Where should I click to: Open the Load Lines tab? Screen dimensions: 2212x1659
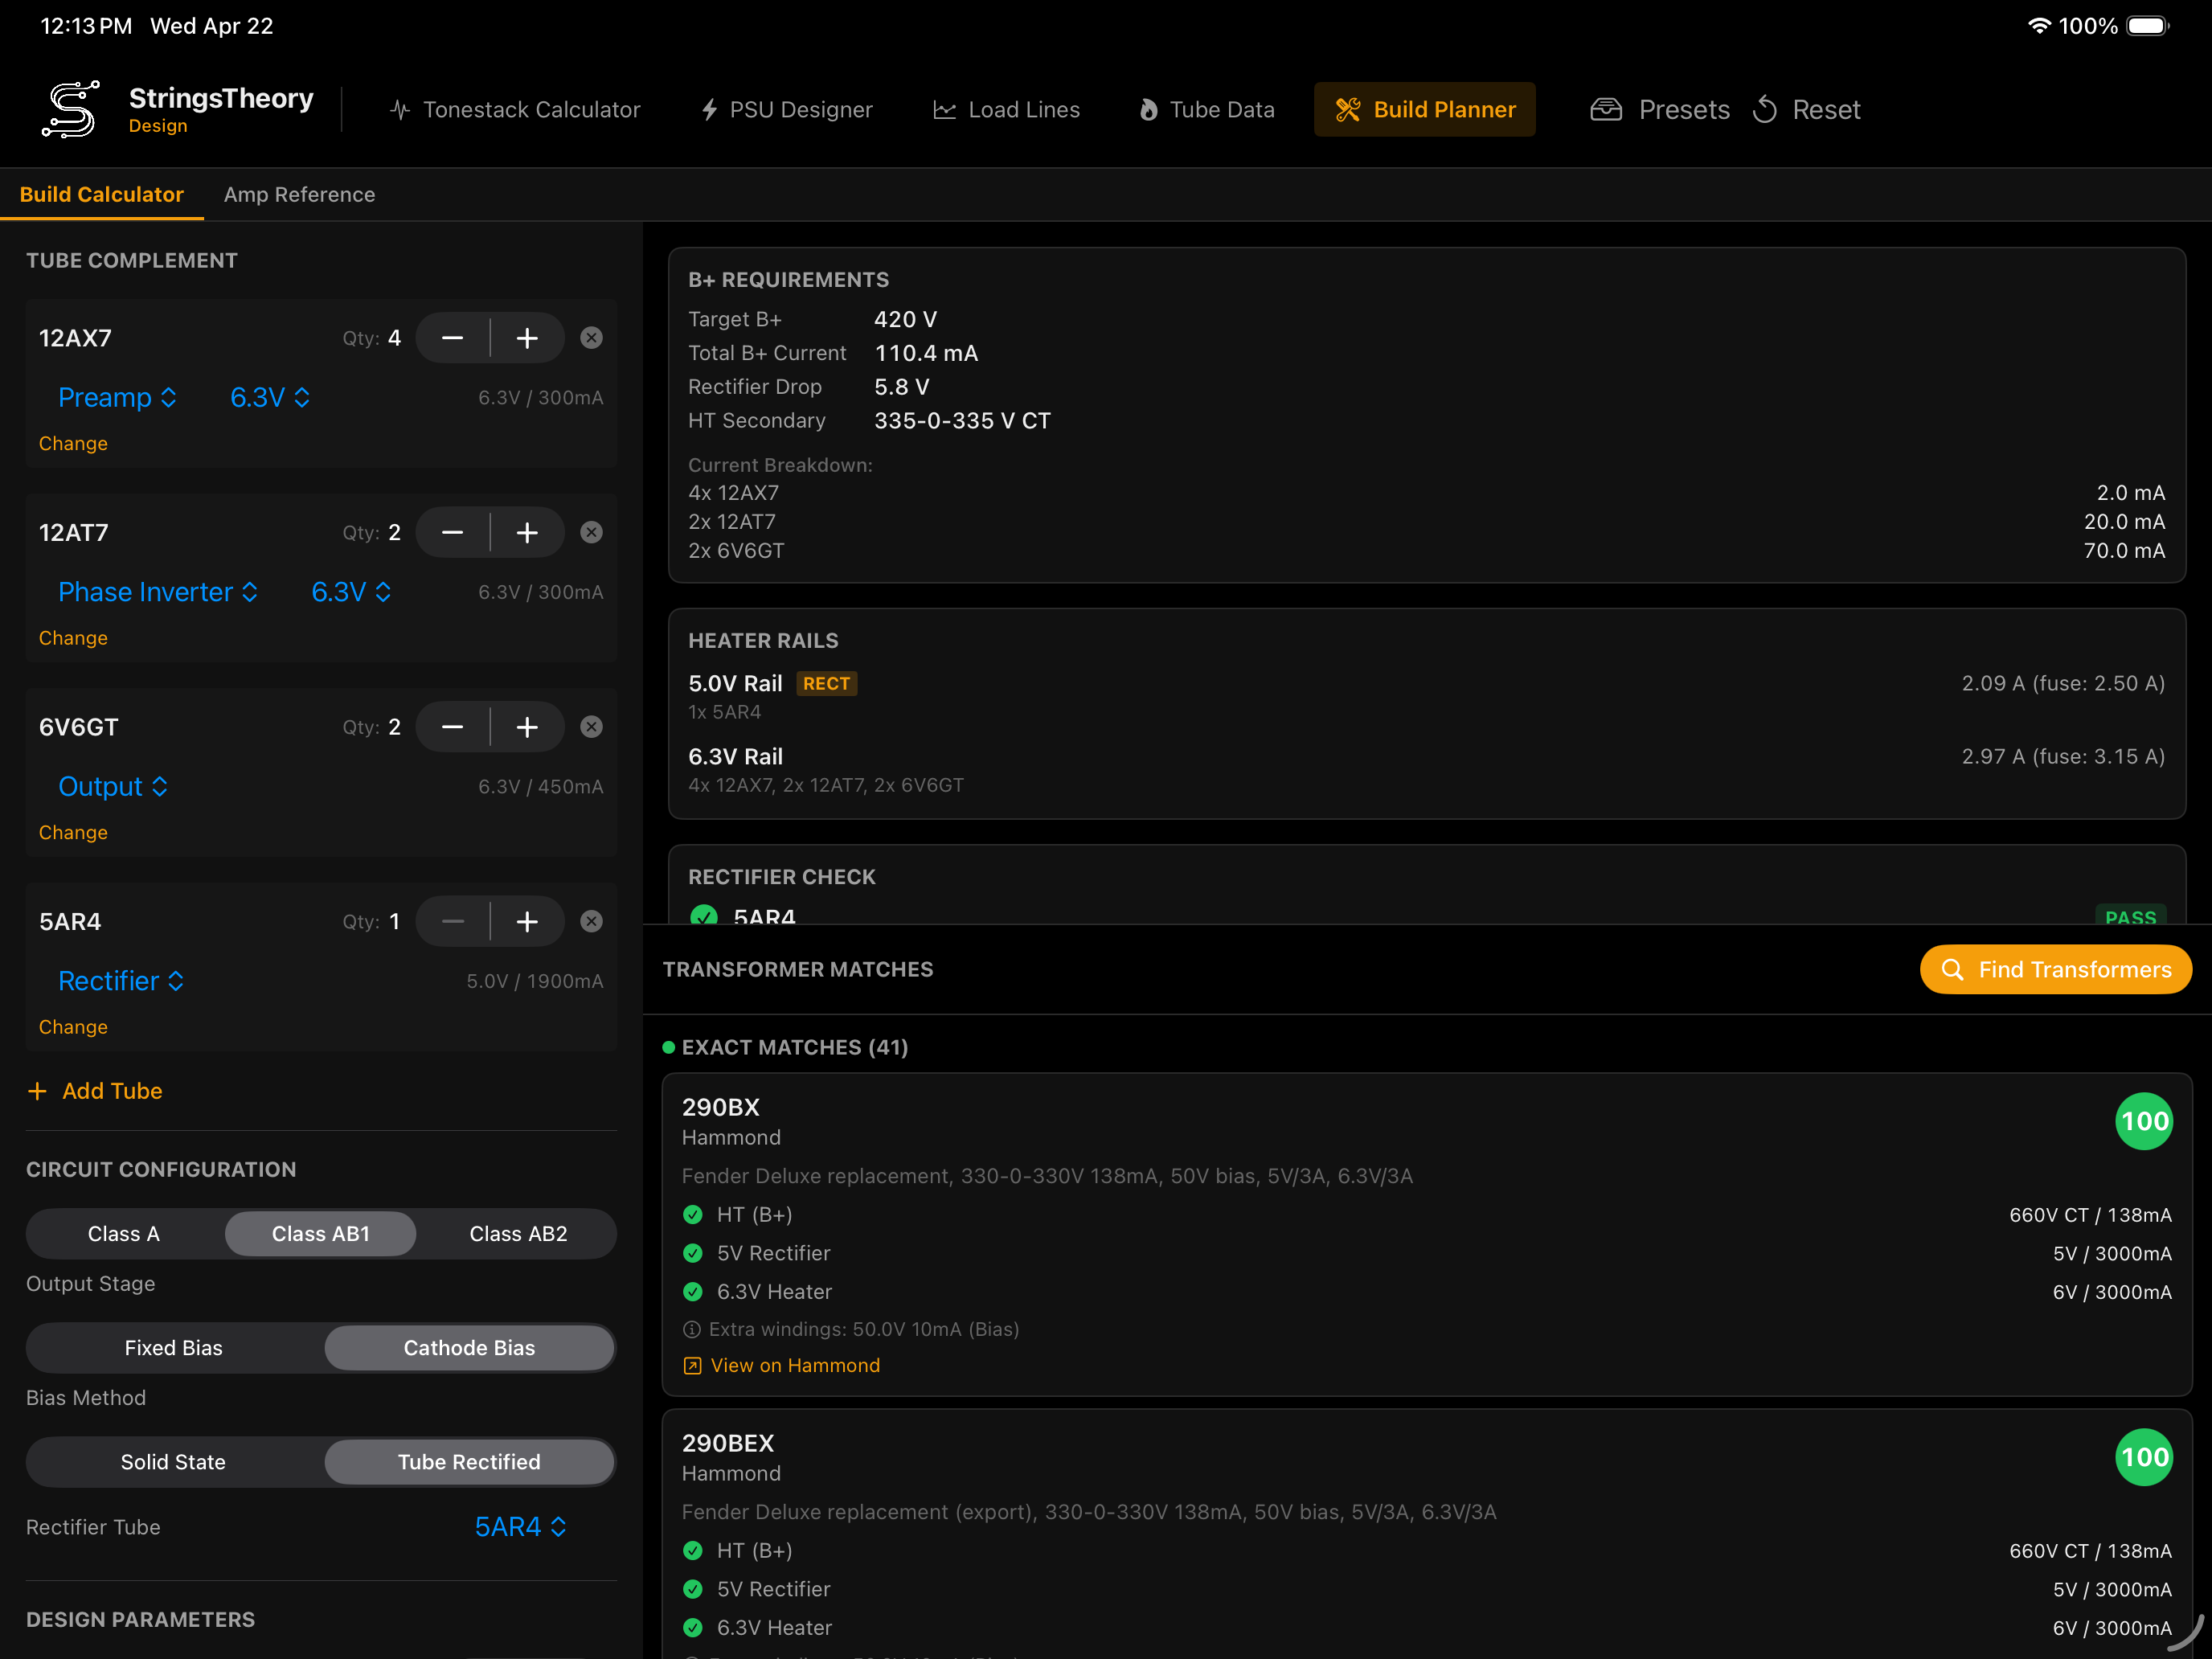coord(1006,109)
